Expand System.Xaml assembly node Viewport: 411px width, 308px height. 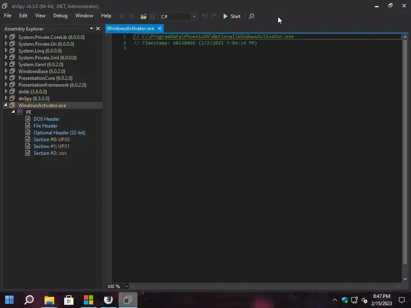(x=6, y=64)
